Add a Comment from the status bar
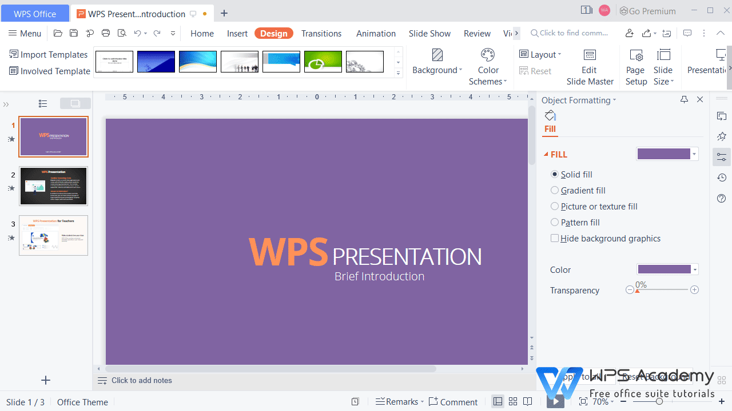The image size is (732, 411). [453, 402]
